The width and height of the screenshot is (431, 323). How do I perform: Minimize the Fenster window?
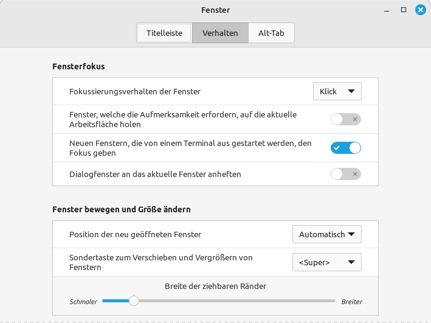tap(387, 11)
